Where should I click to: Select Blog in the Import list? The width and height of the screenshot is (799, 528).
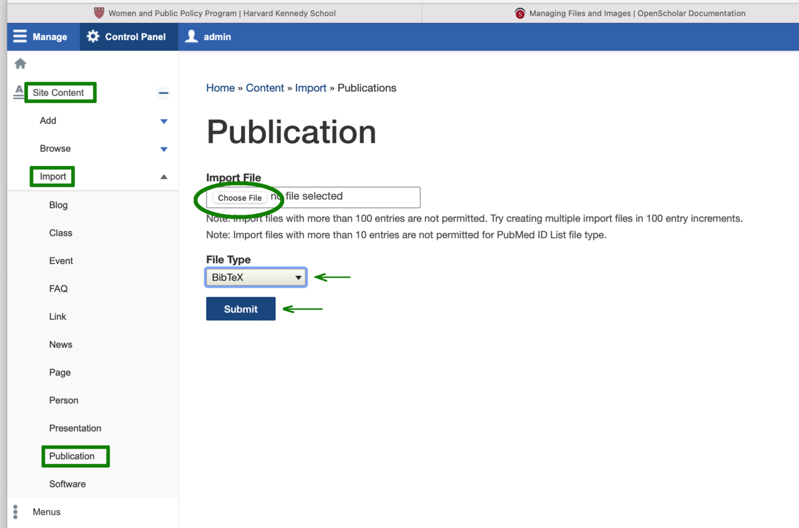tap(58, 205)
